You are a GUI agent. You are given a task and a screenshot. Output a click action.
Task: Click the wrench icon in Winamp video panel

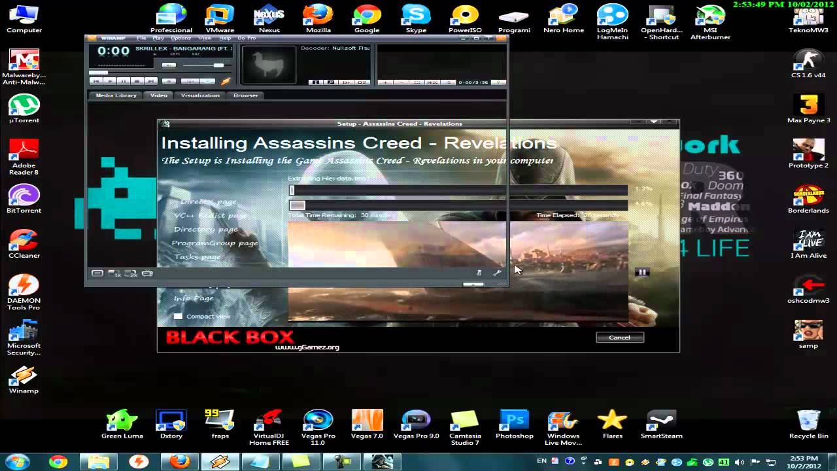click(496, 273)
